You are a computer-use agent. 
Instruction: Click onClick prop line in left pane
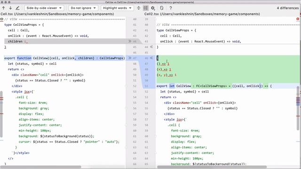(x=48, y=36)
